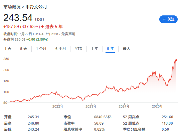Select the 1 年 range tab
The image size is (186, 137).
tap(95, 49)
